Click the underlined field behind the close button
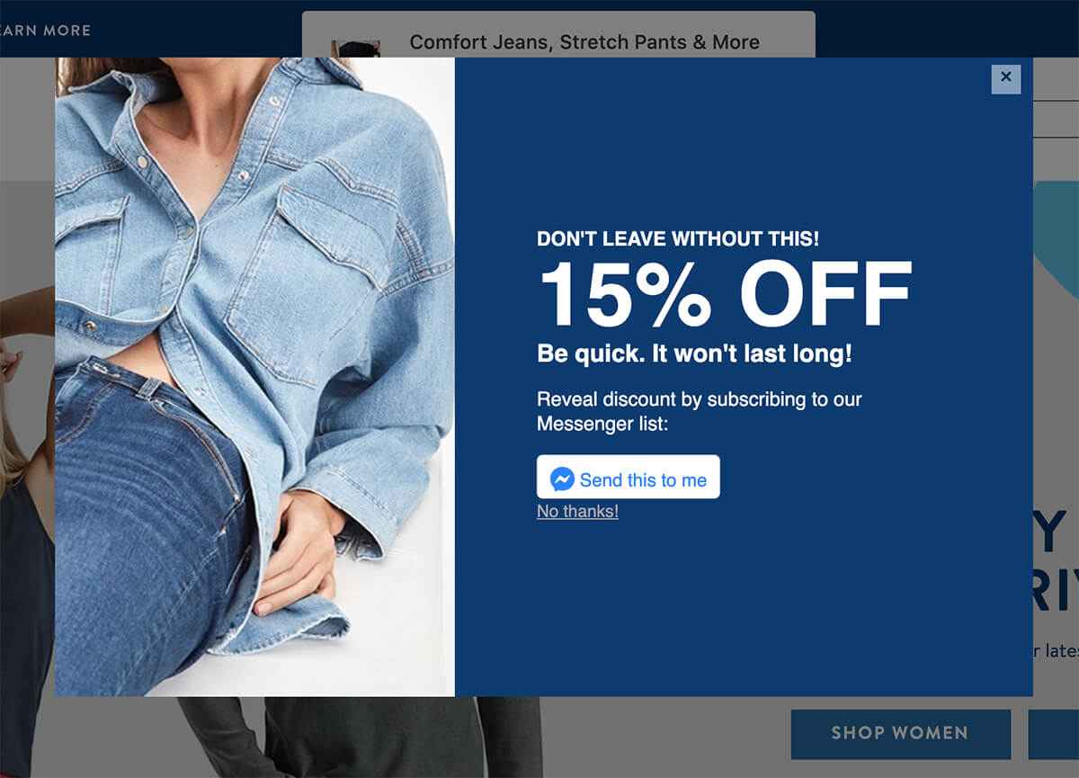The height and width of the screenshot is (778, 1079). tap(1056, 118)
